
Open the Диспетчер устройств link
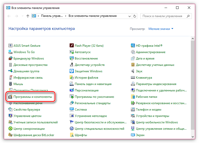coord(90,65)
